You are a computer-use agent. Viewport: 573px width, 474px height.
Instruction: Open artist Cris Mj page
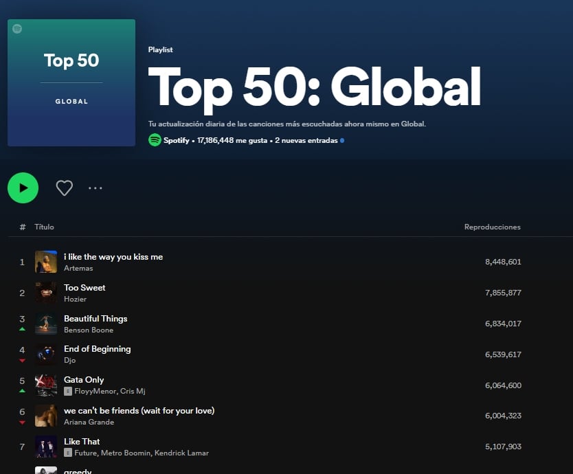coord(131,391)
